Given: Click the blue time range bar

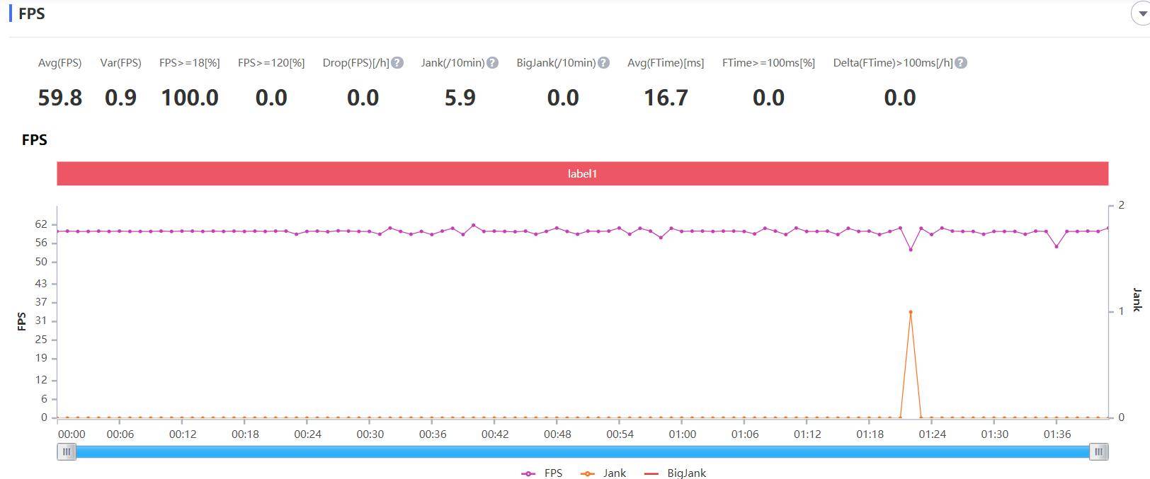Looking at the screenshot, I should point(582,451).
